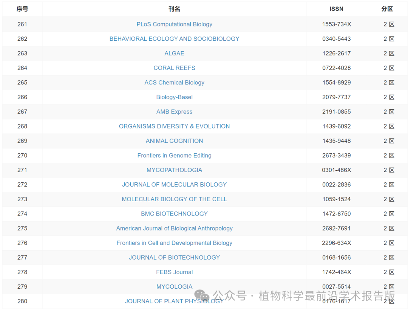Select the ACS Chemical Biology link
Screen dimensions: 408x312
tap(174, 83)
